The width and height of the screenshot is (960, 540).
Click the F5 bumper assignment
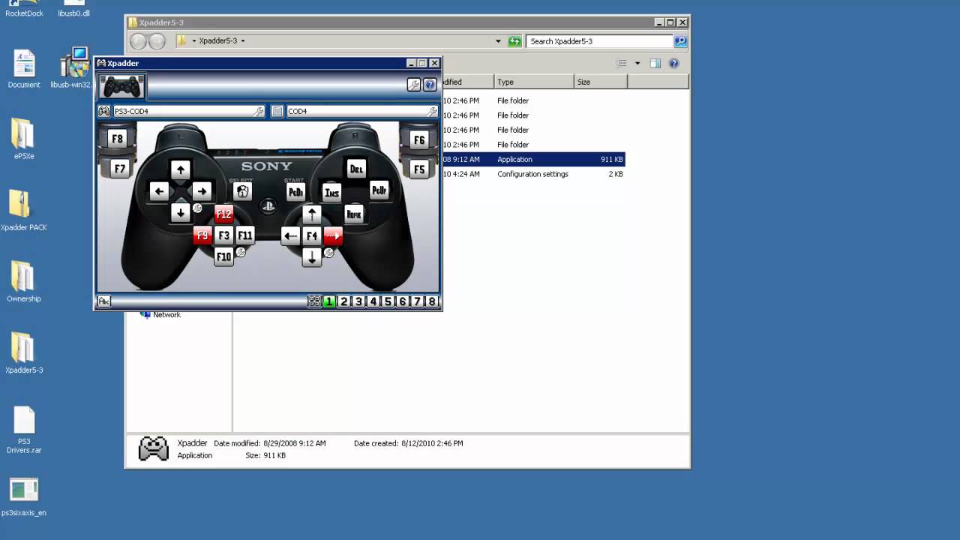418,169
